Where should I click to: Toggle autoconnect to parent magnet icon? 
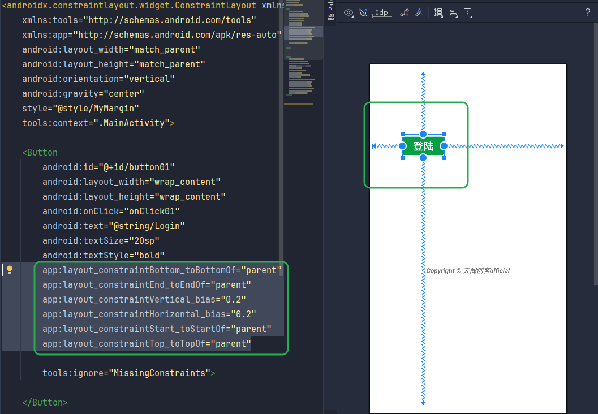click(x=363, y=12)
